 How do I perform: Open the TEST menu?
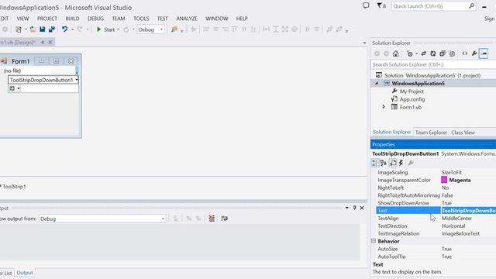point(163,19)
